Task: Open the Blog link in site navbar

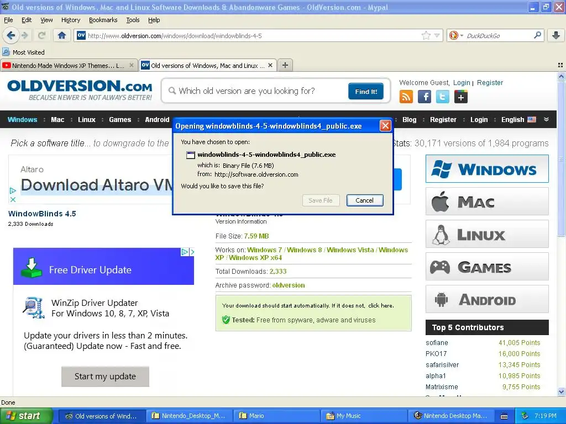Action: tap(410, 120)
